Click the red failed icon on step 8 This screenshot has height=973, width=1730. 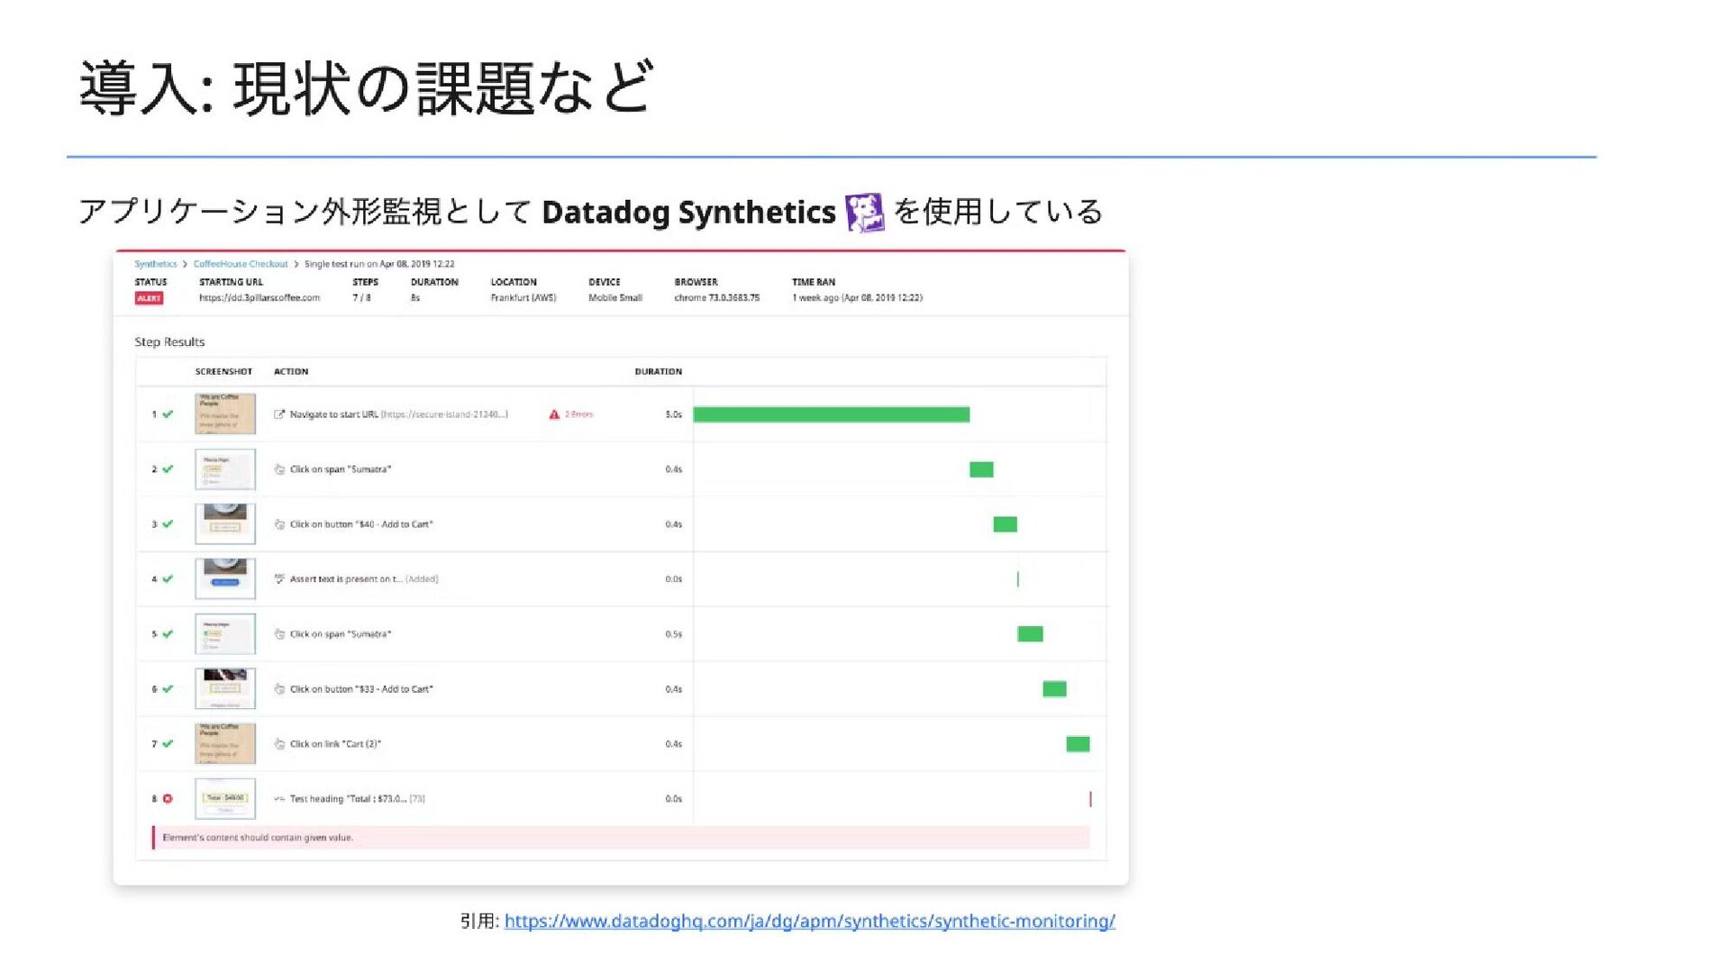168,799
